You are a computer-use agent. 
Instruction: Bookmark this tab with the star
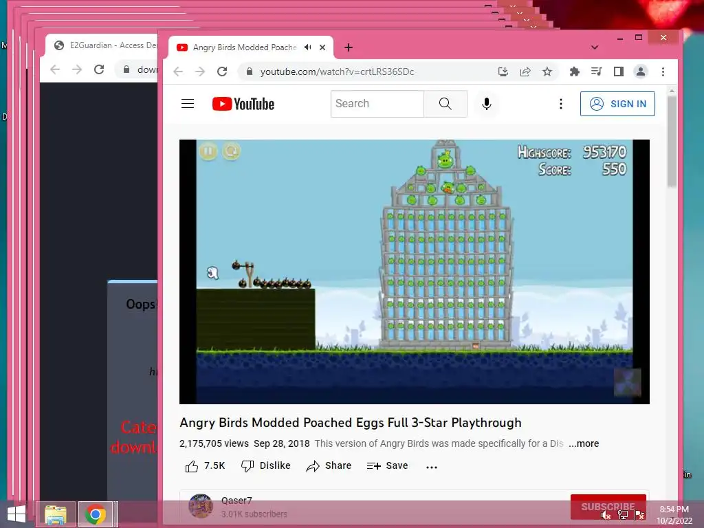547,71
